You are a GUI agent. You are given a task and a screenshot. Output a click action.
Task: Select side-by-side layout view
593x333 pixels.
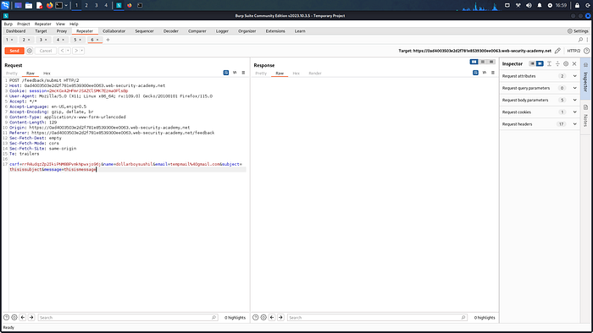[x=474, y=62]
